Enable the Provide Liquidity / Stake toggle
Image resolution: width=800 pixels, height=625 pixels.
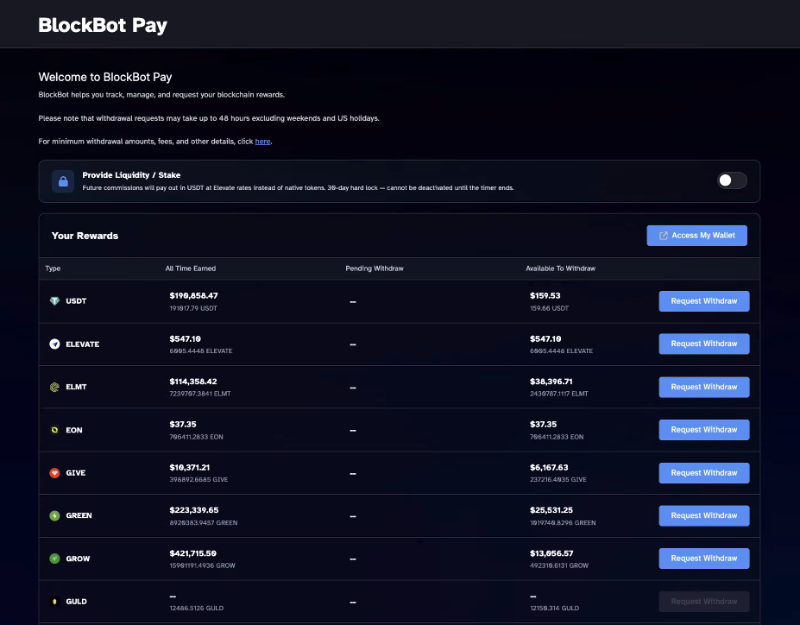732,180
